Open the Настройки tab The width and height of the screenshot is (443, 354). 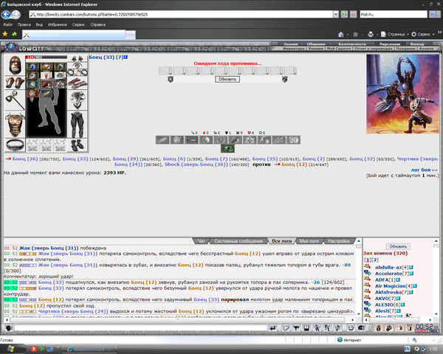(x=339, y=241)
